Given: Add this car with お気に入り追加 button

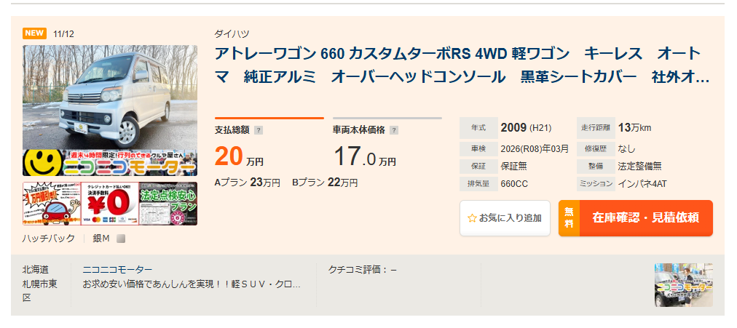Looking at the screenshot, I should (505, 218).
